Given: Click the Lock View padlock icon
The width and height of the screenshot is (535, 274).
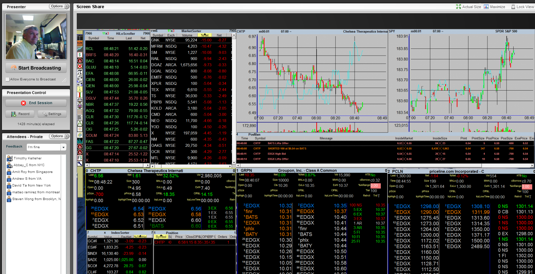Looking at the screenshot, I should pos(513,7).
